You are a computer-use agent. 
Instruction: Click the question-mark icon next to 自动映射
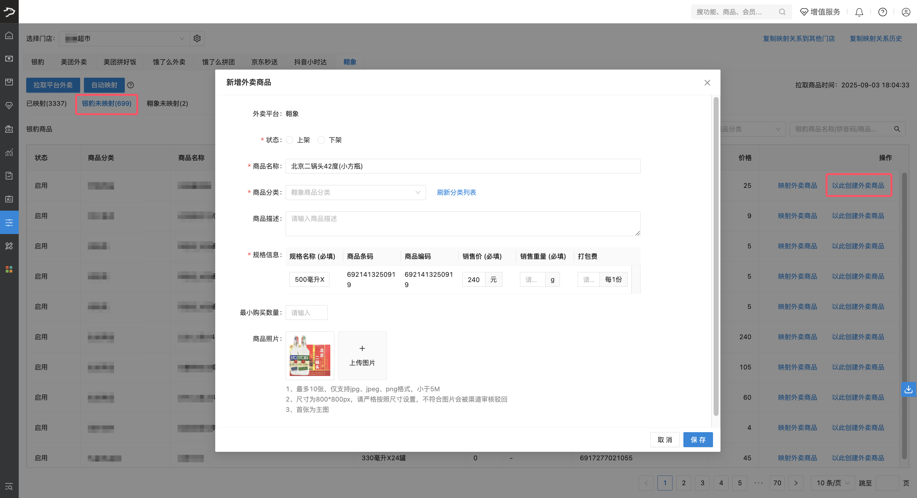point(131,85)
